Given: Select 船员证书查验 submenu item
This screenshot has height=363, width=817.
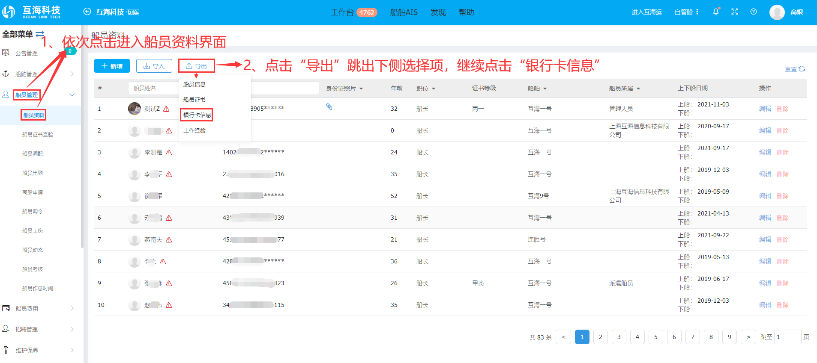Looking at the screenshot, I should tap(38, 134).
